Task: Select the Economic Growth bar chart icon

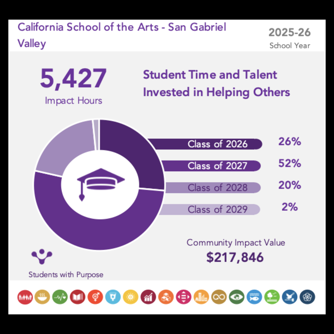Action: 149,297
